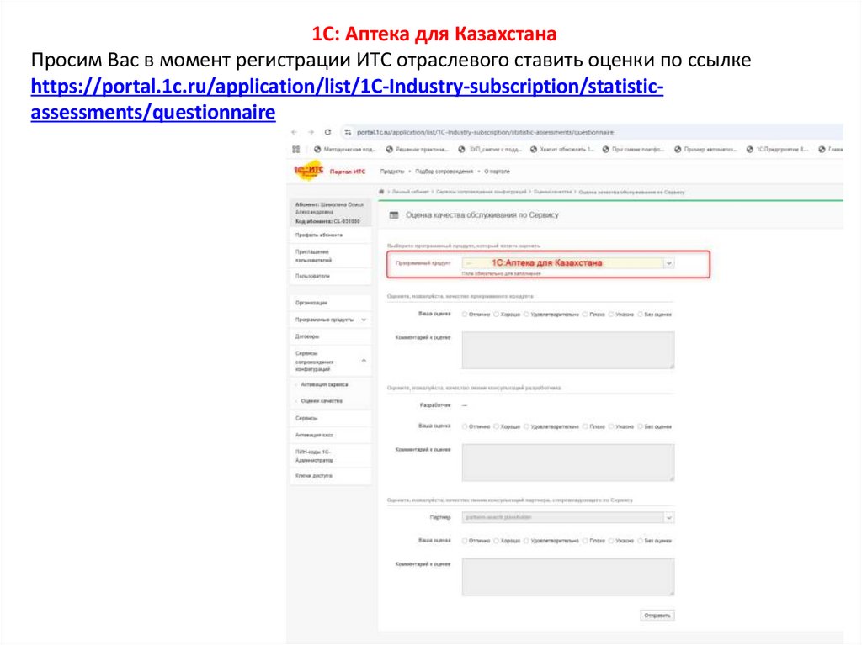Select 'Ужасно' for partner consultation rating

611,542
